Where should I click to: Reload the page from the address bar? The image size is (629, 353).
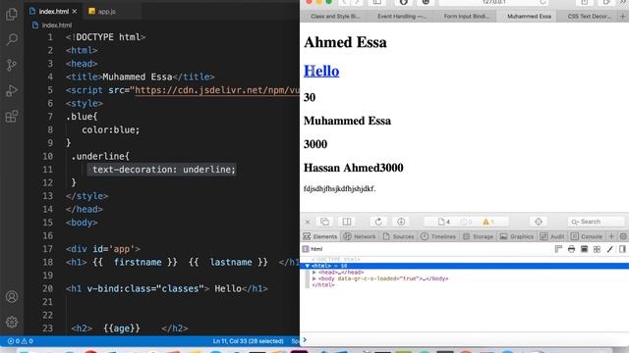tap(543, 2)
